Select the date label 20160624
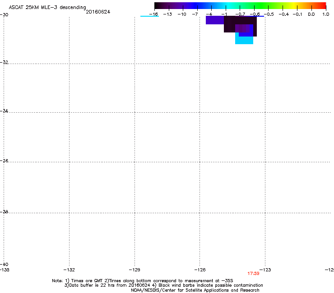 98,12
